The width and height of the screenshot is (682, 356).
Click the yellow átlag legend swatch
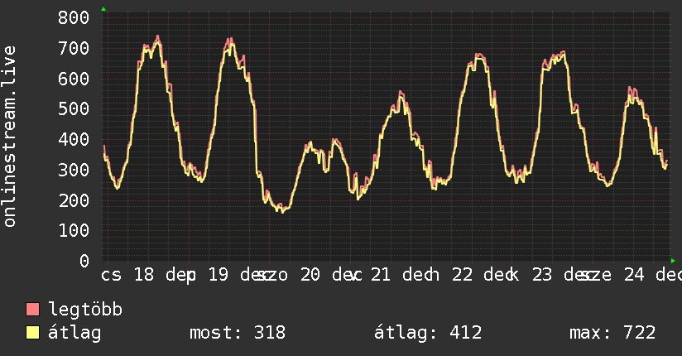[x=32, y=333]
